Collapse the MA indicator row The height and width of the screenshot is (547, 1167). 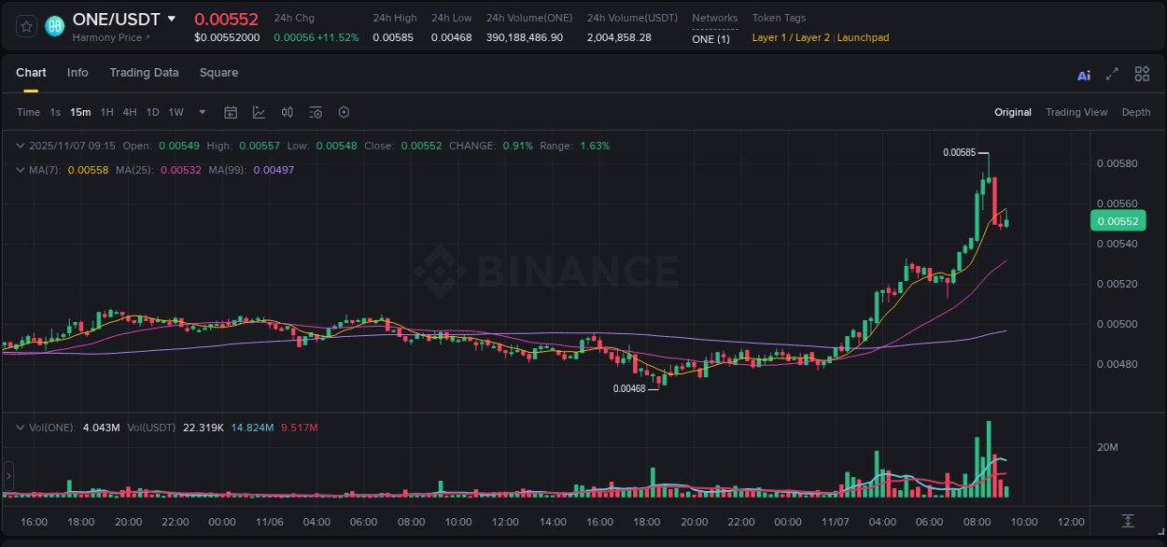20,170
